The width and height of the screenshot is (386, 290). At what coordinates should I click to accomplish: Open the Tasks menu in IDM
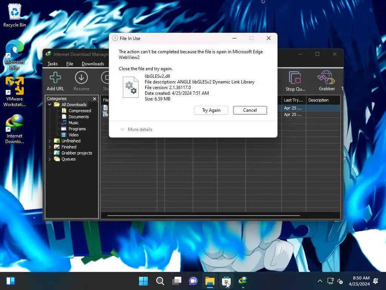(52, 64)
